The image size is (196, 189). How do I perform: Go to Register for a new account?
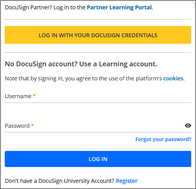pyautogui.click(x=127, y=181)
